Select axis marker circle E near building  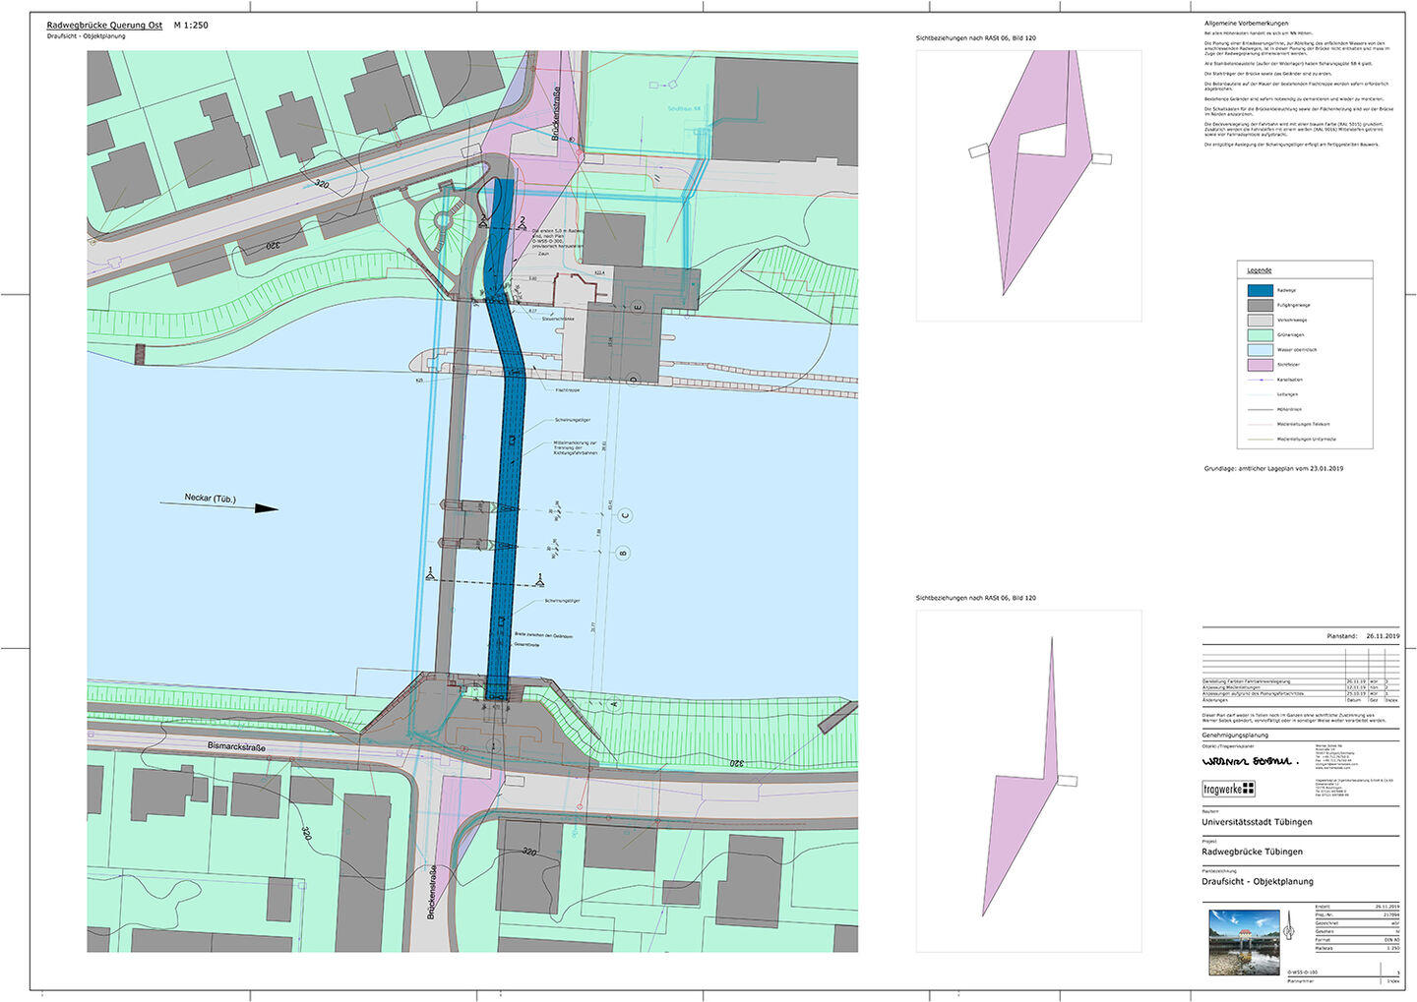638,306
